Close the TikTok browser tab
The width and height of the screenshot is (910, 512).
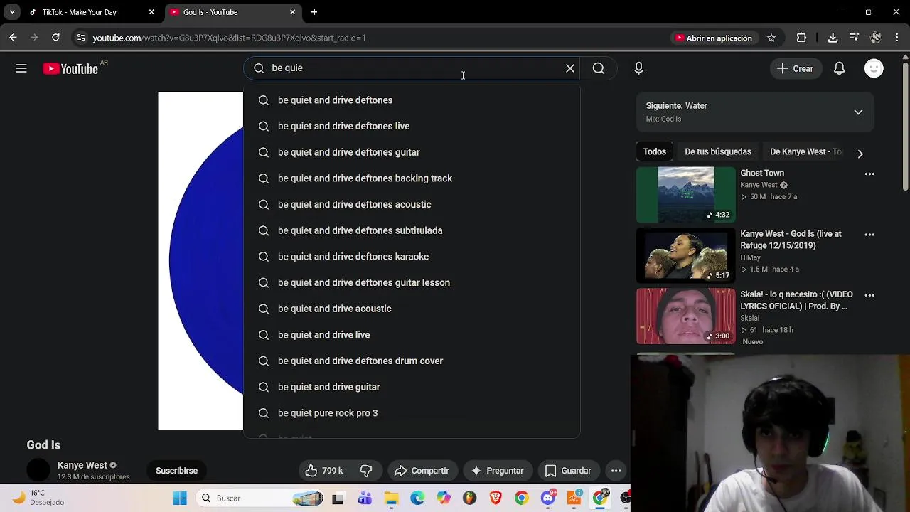[x=151, y=12]
